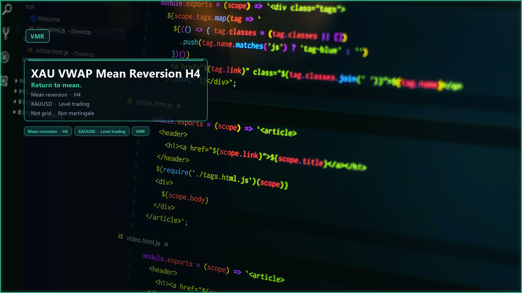Open article.html.js ~/Desktop in the file list

tap(61, 52)
